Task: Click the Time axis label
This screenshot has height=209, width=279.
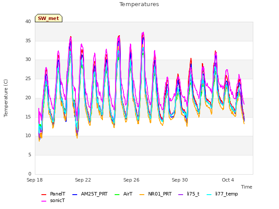Action: coord(247,187)
